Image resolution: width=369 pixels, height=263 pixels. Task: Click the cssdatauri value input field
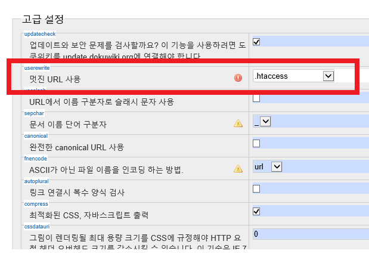pyautogui.click(x=311, y=234)
